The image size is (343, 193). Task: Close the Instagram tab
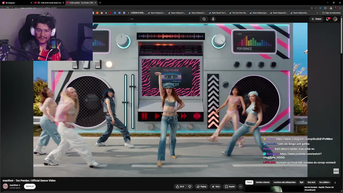[31, 3]
